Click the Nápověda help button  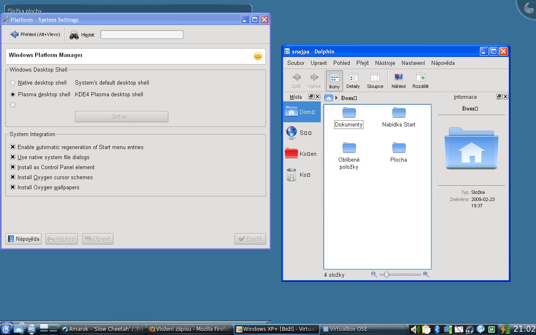(23, 239)
